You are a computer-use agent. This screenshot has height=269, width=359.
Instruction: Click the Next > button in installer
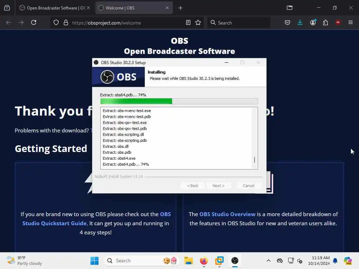pyautogui.click(x=218, y=186)
